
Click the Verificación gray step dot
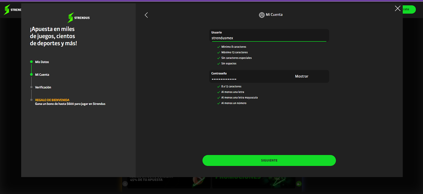tap(31, 87)
